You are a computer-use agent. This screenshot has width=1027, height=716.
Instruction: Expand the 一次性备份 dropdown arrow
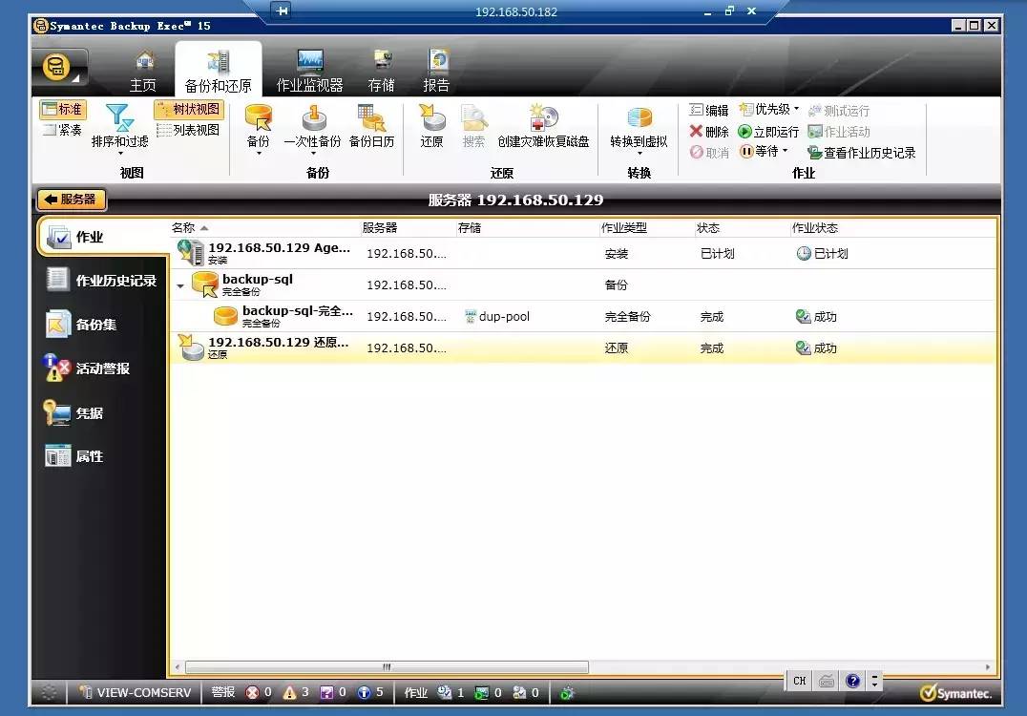click(x=313, y=154)
